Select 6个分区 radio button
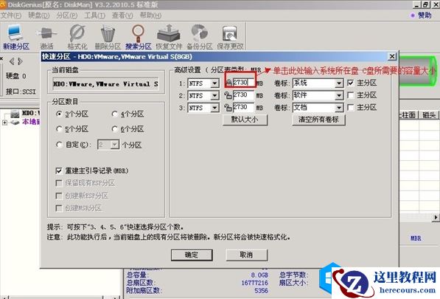The image size is (440, 299). [x=114, y=129]
